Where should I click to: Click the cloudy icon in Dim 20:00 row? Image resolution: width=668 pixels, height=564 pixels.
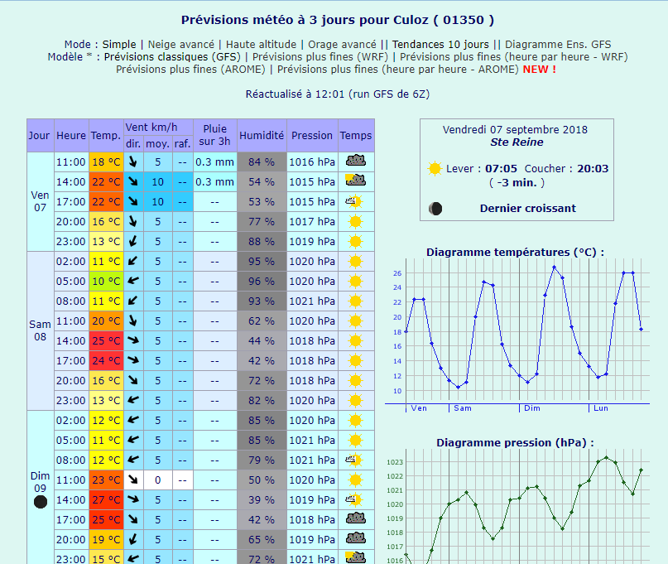356,538
